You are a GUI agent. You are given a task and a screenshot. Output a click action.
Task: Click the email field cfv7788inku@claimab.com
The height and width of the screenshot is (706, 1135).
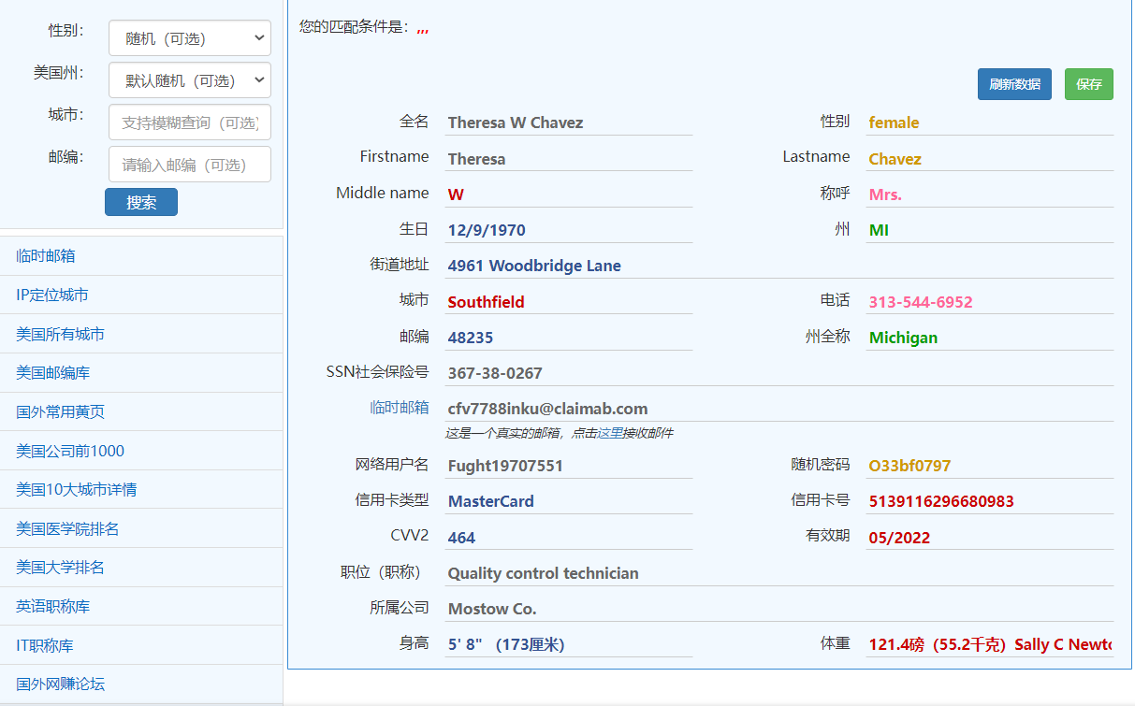coord(778,409)
